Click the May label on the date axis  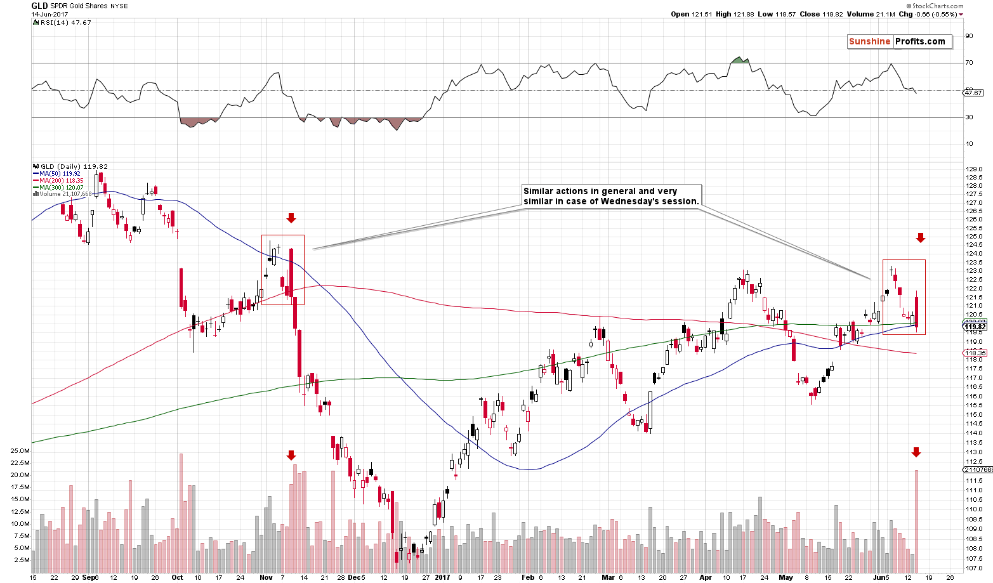[786, 578]
